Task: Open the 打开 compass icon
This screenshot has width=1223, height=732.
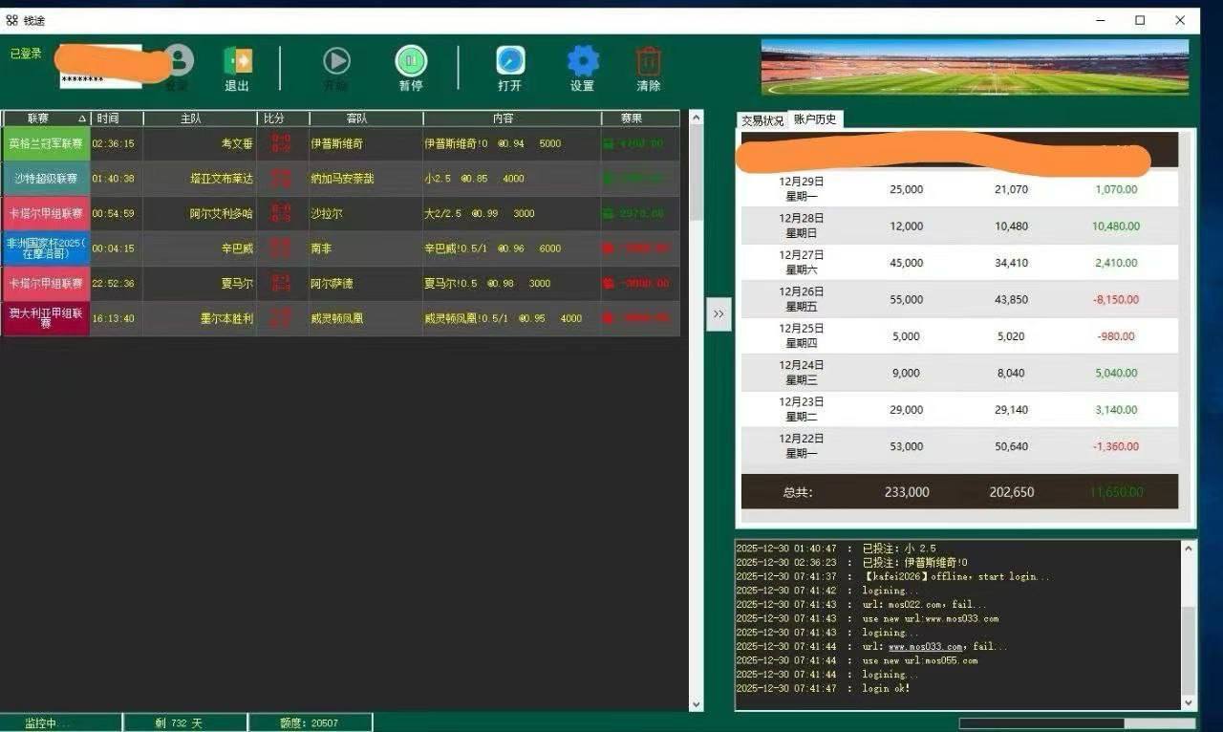Action: click(510, 62)
